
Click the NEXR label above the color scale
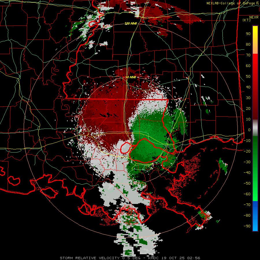point(254,17)
